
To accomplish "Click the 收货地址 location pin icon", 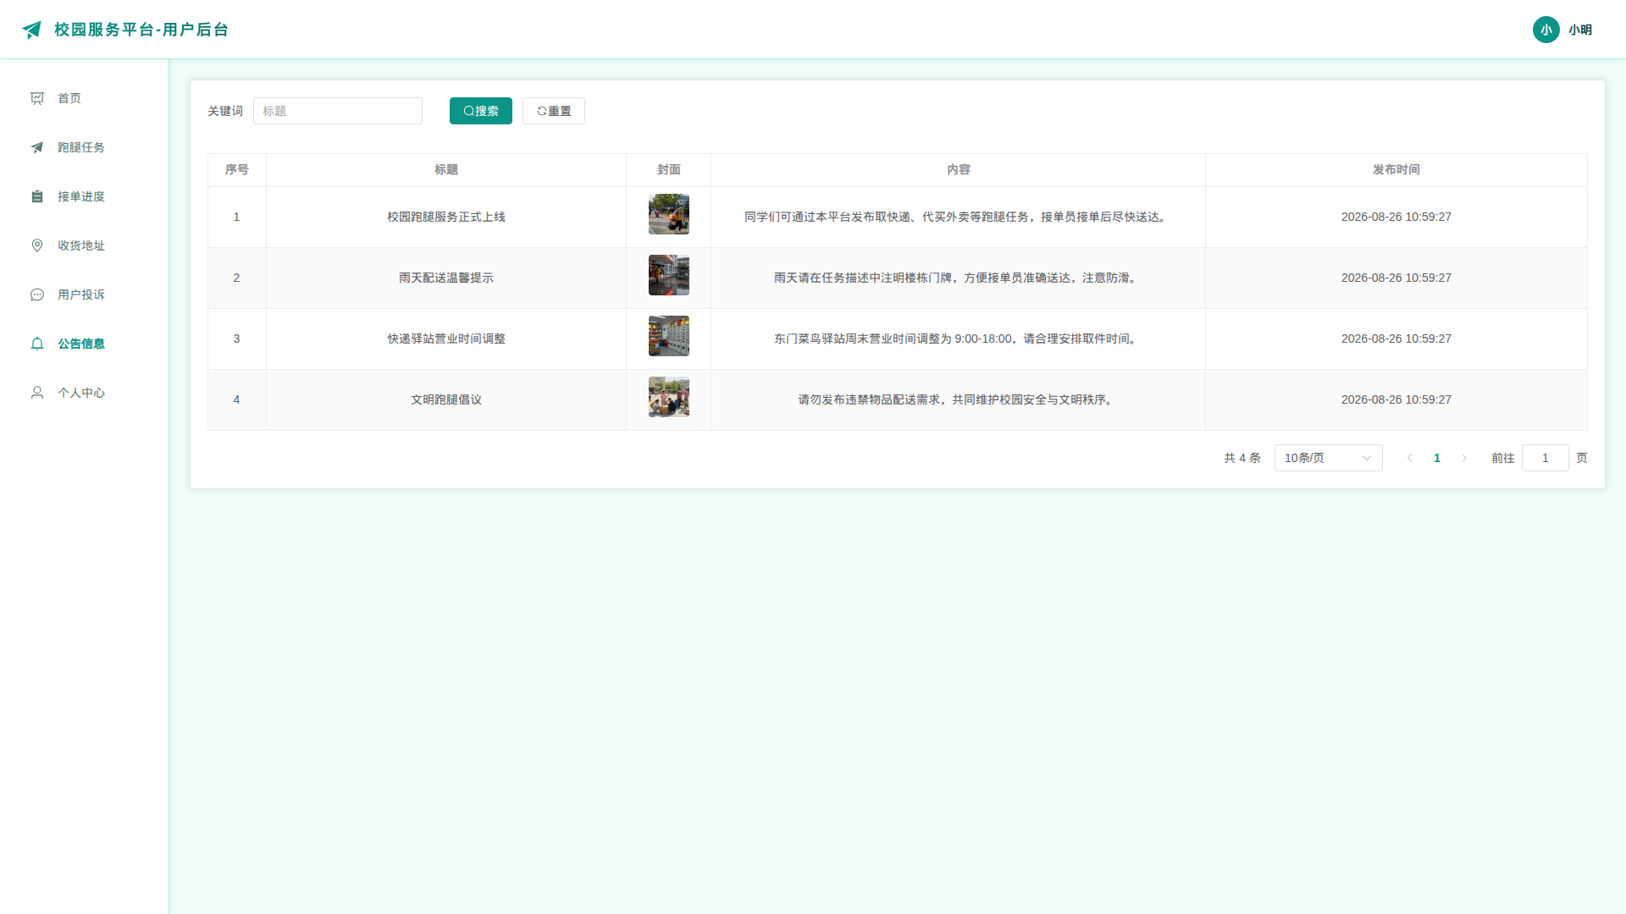I will (37, 245).
